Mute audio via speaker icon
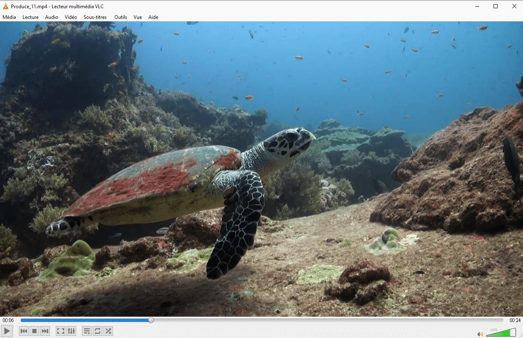Image resolution: width=523 pixels, height=338 pixels. point(480,333)
